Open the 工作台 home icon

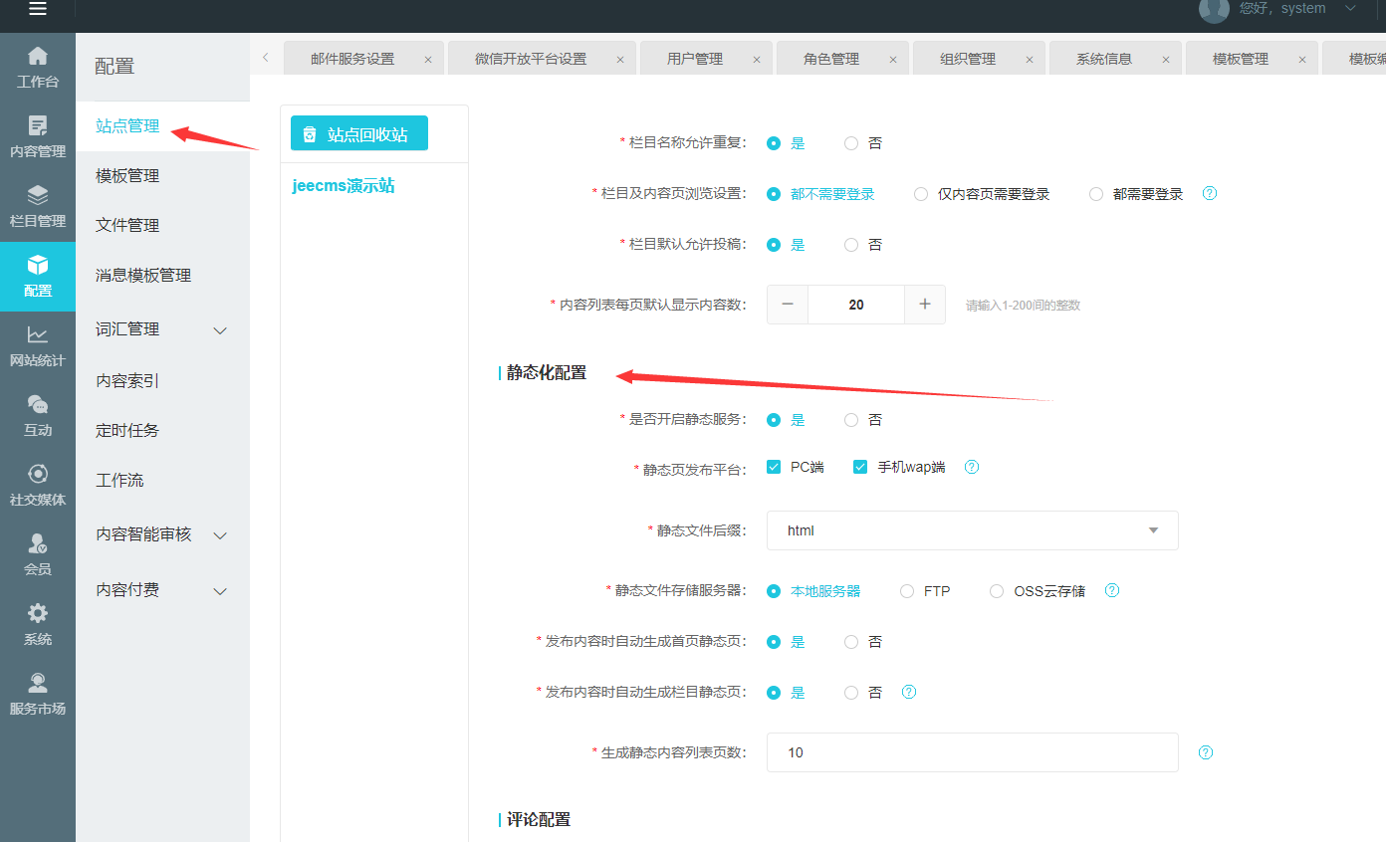point(38,56)
